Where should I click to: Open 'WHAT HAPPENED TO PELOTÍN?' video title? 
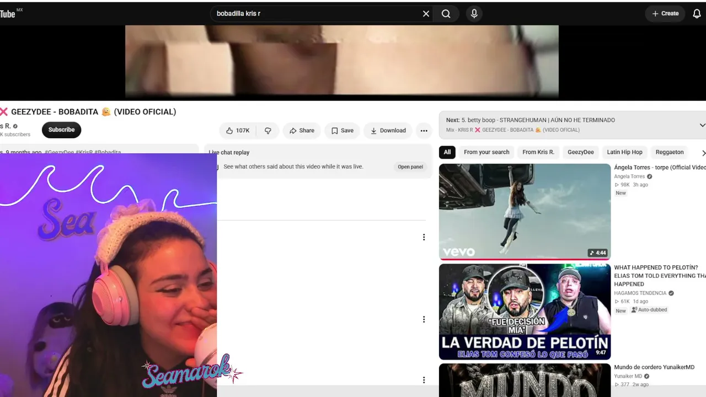660,276
